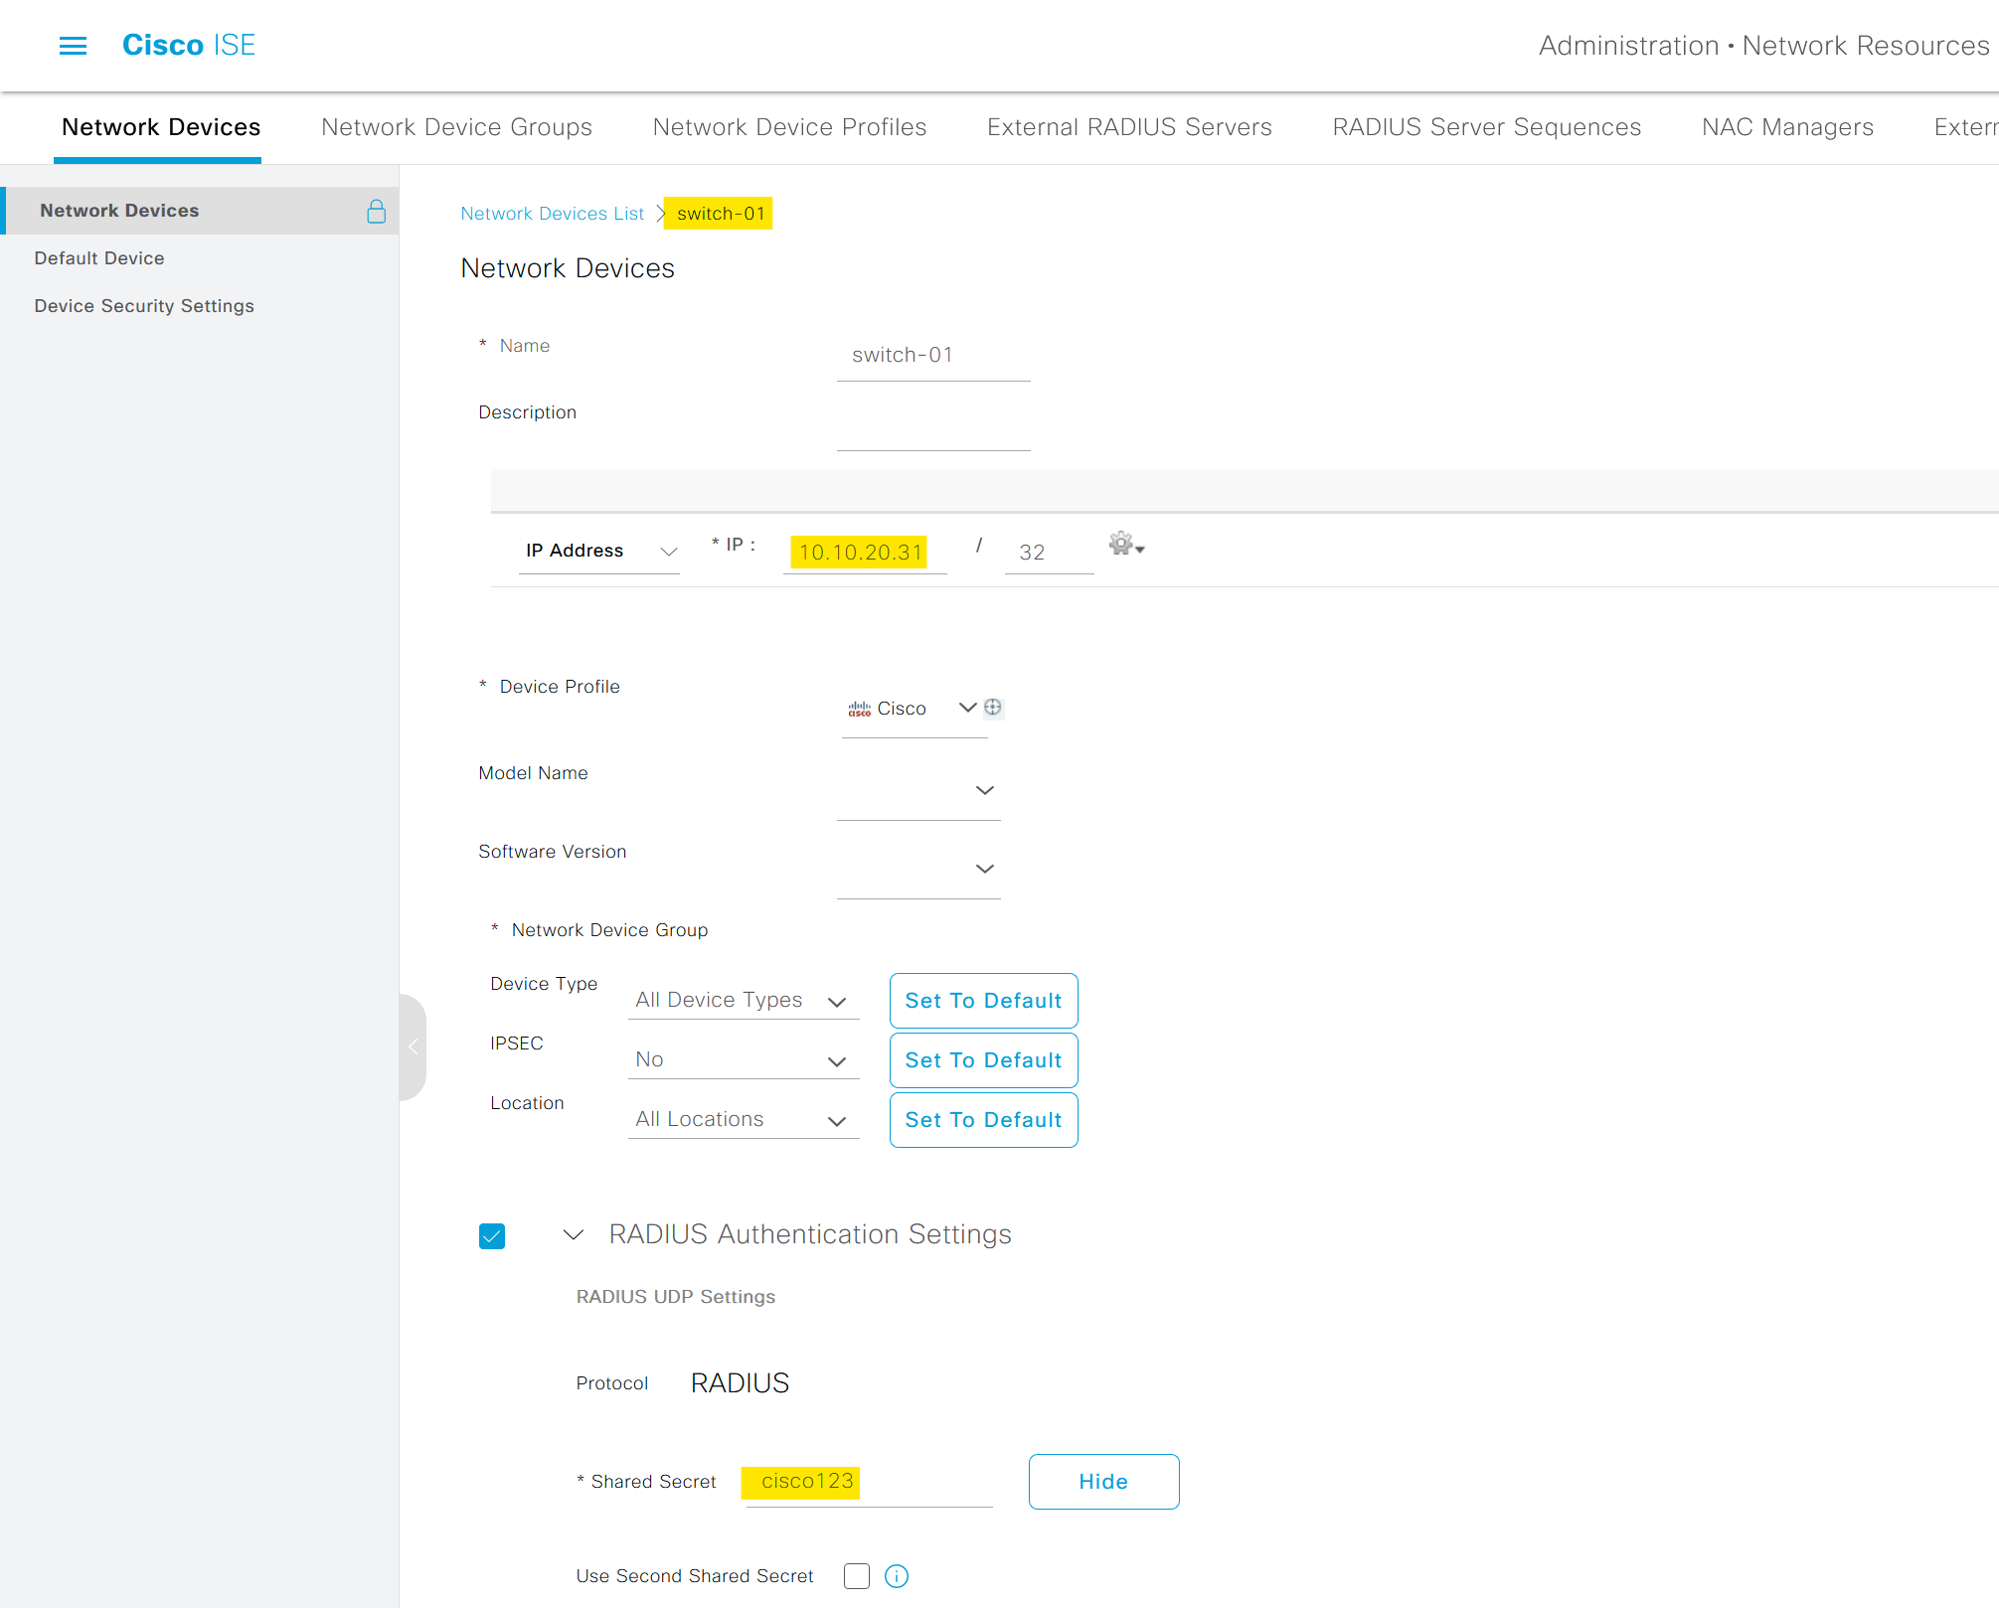This screenshot has width=1999, height=1608.
Task: Click the info icon beside Use Second Shared Secret
Action: (896, 1576)
